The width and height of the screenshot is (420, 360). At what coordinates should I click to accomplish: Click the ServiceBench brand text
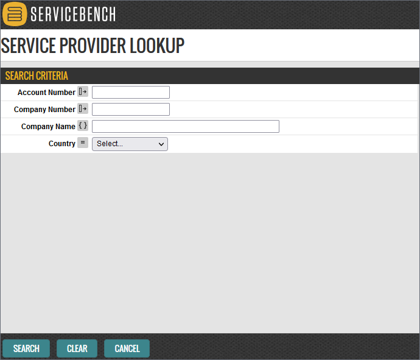[73, 14]
